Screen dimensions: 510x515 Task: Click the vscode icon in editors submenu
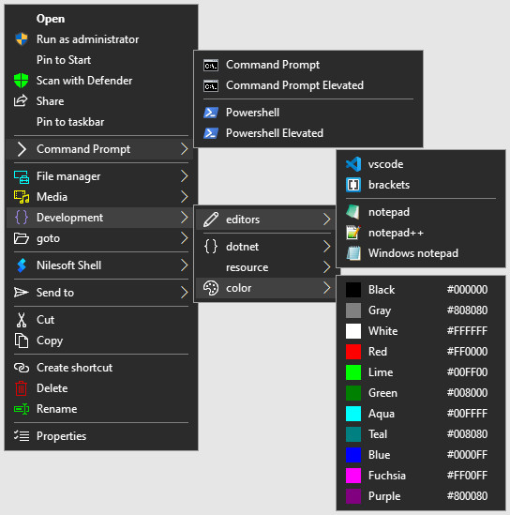pos(353,164)
